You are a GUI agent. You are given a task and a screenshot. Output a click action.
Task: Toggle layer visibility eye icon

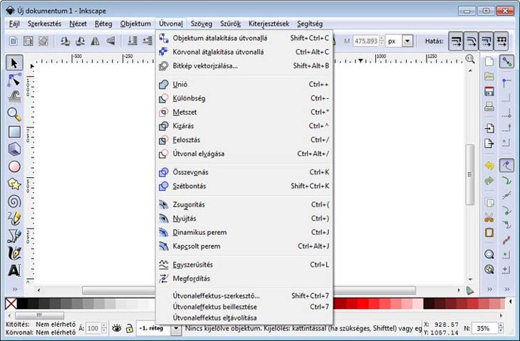click(115, 328)
